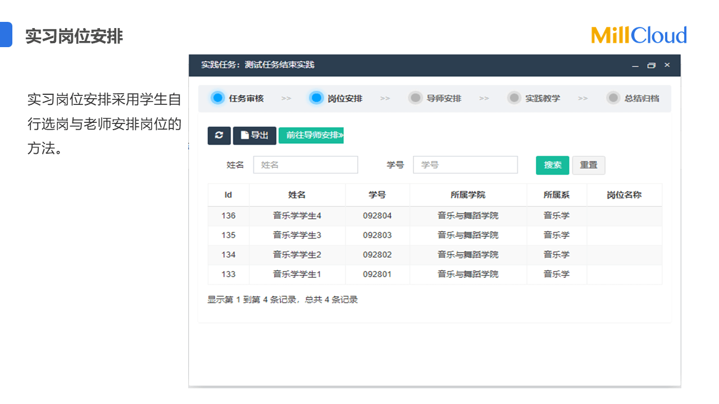Click 前往导师安排 green button
Image resolution: width=719 pixels, height=404 pixels.
point(311,135)
